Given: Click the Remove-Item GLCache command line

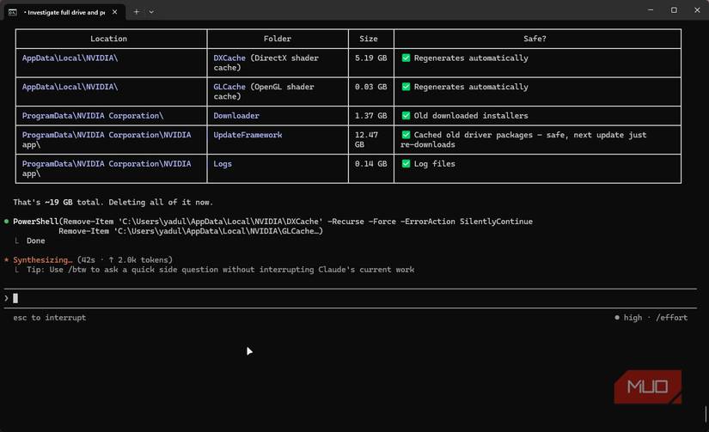Looking at the screenshot, I should tap(191, 231).
